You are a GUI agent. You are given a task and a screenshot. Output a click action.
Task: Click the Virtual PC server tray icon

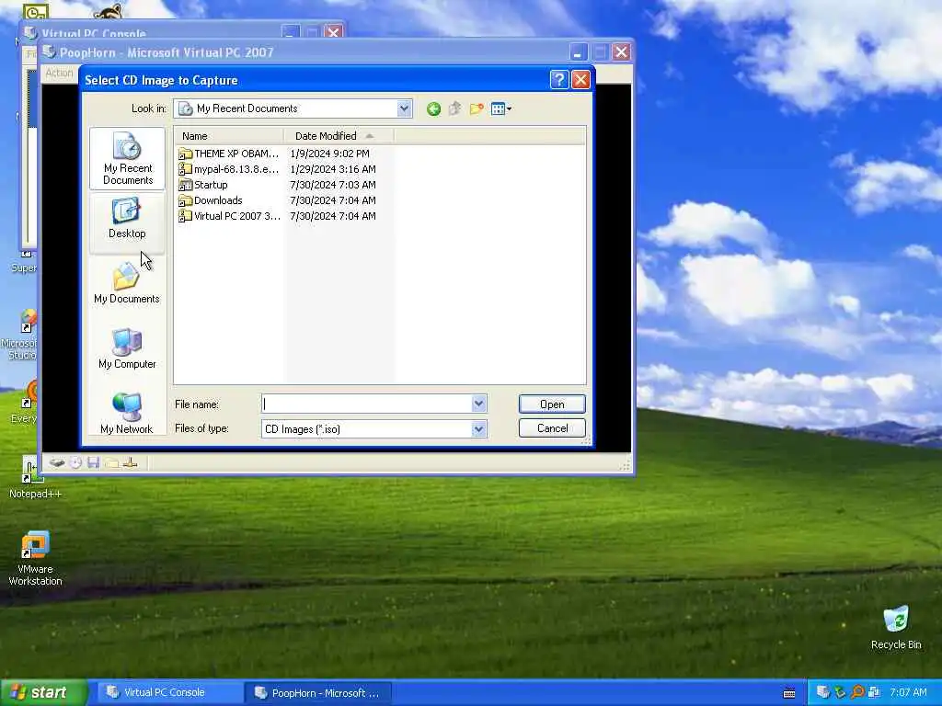coord(823,692)
